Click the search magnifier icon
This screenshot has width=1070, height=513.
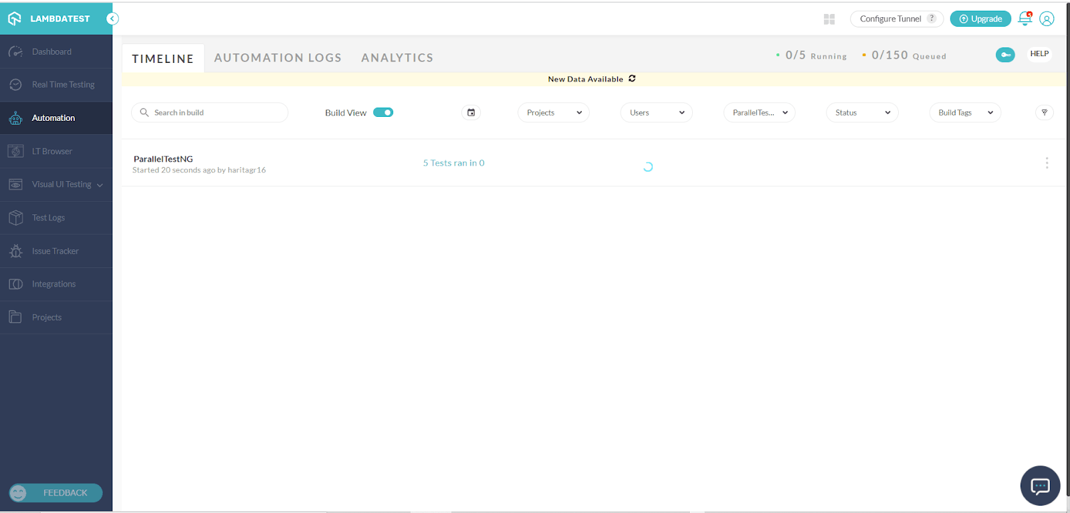[x=144, y=112]
